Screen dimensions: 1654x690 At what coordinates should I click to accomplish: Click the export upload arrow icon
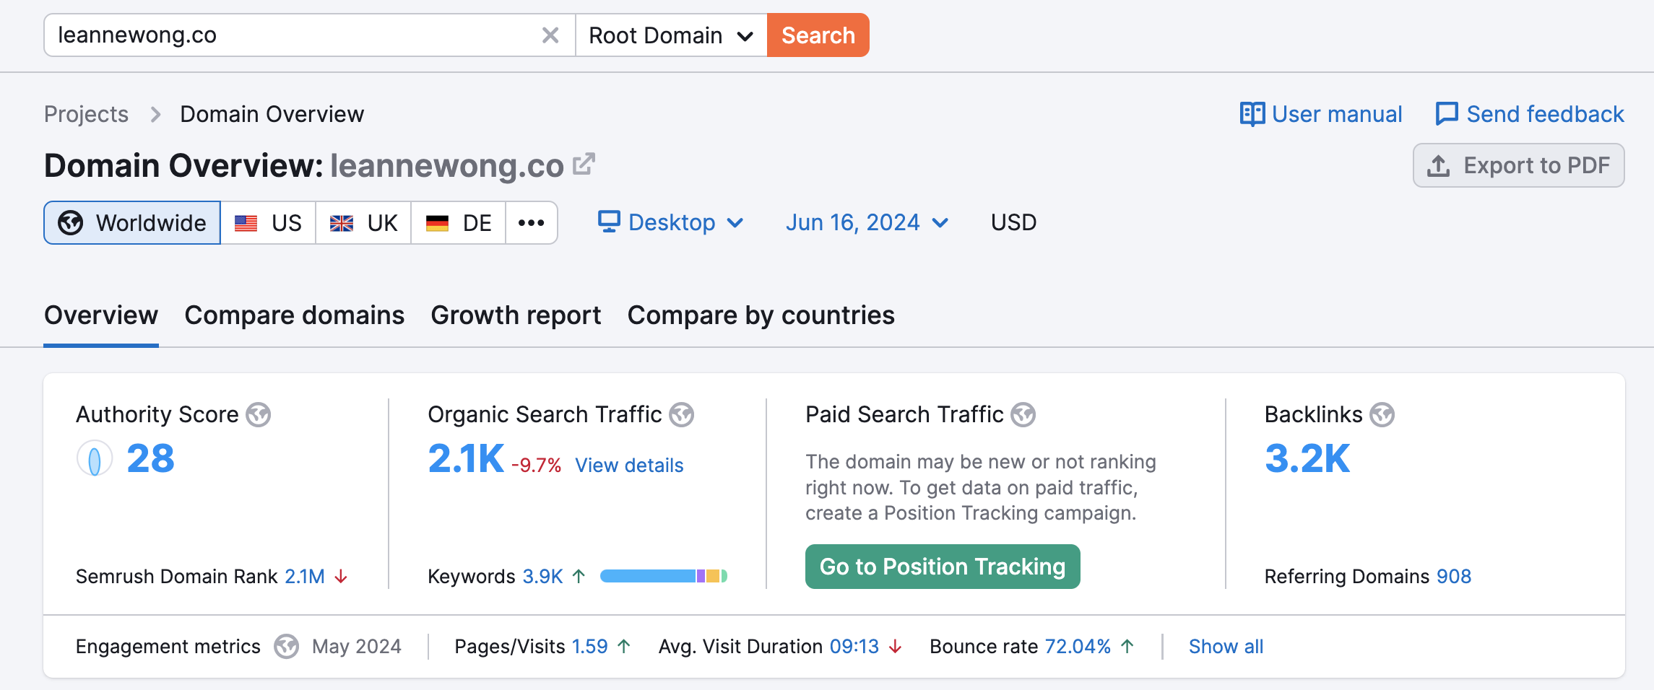pos(1439,166)
